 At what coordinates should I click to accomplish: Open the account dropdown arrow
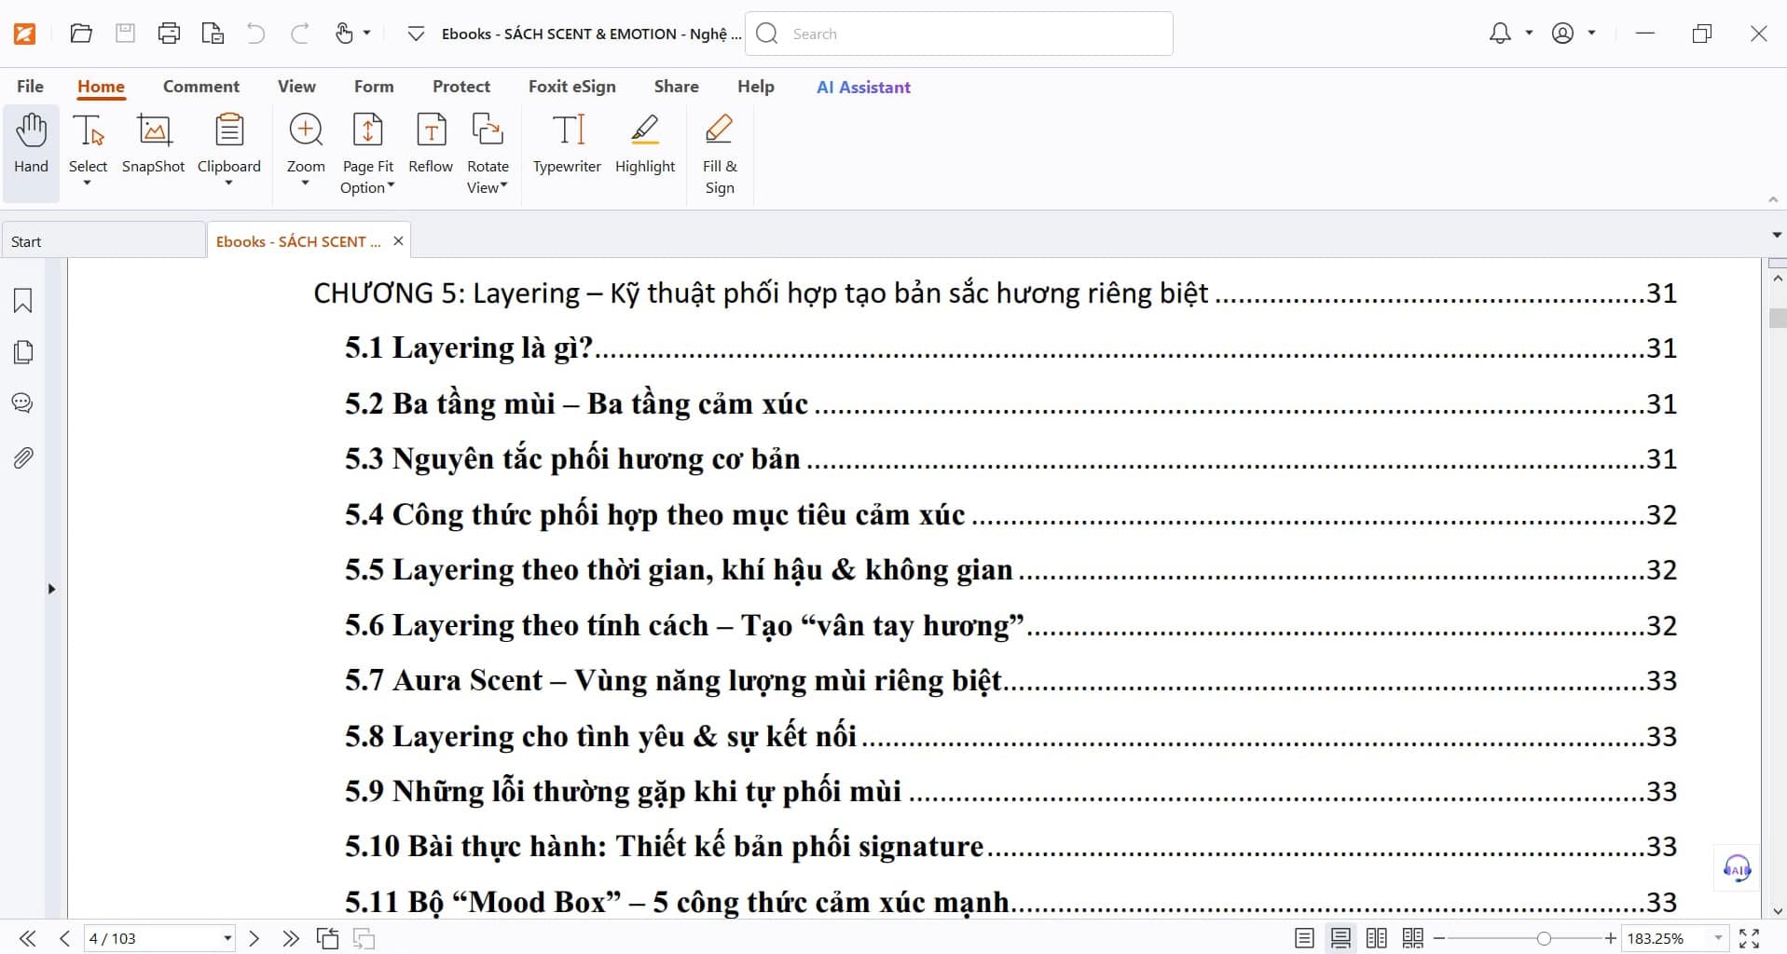coord(1591,33)
